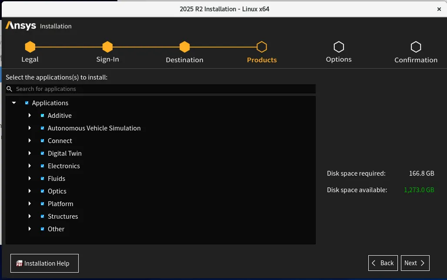The height and width of the screenshot is (280, 447).
Task: Click the 1,273.0 GB available value
Action: [x=419, y=190]
